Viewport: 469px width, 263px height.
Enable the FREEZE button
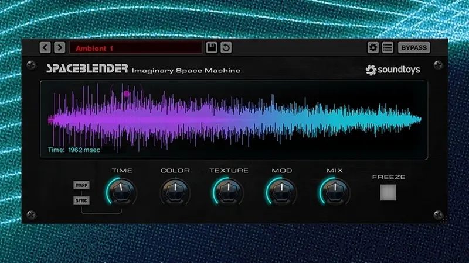tap(388, 192)
